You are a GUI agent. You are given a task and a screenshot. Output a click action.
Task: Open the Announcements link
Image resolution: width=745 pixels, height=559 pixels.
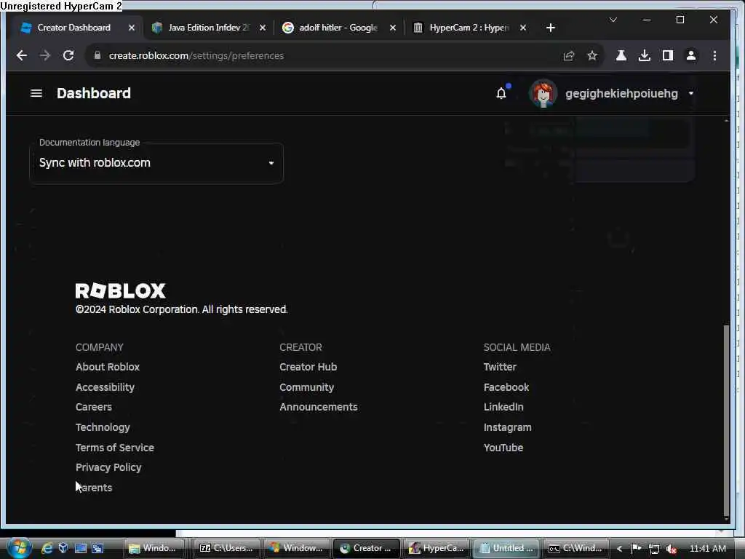pyautogui.click(x=319, y=408)
